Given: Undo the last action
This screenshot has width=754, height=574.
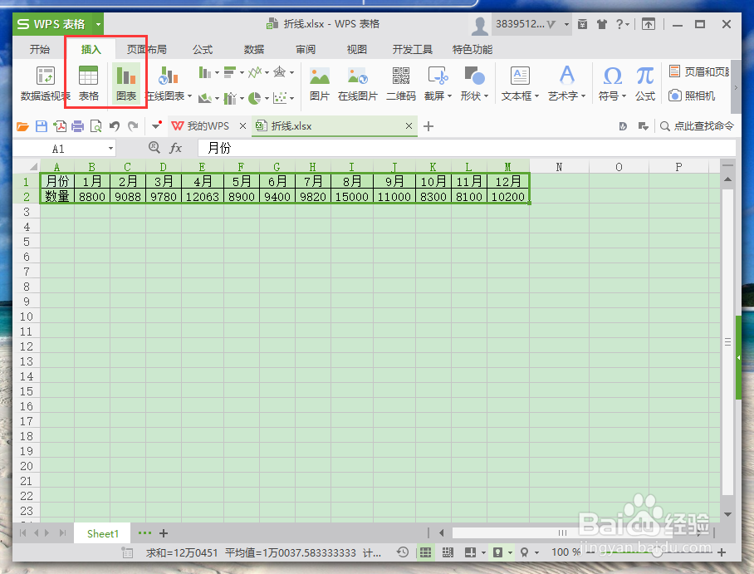Looking at the screenshot, I should click(x=115, y=126).
